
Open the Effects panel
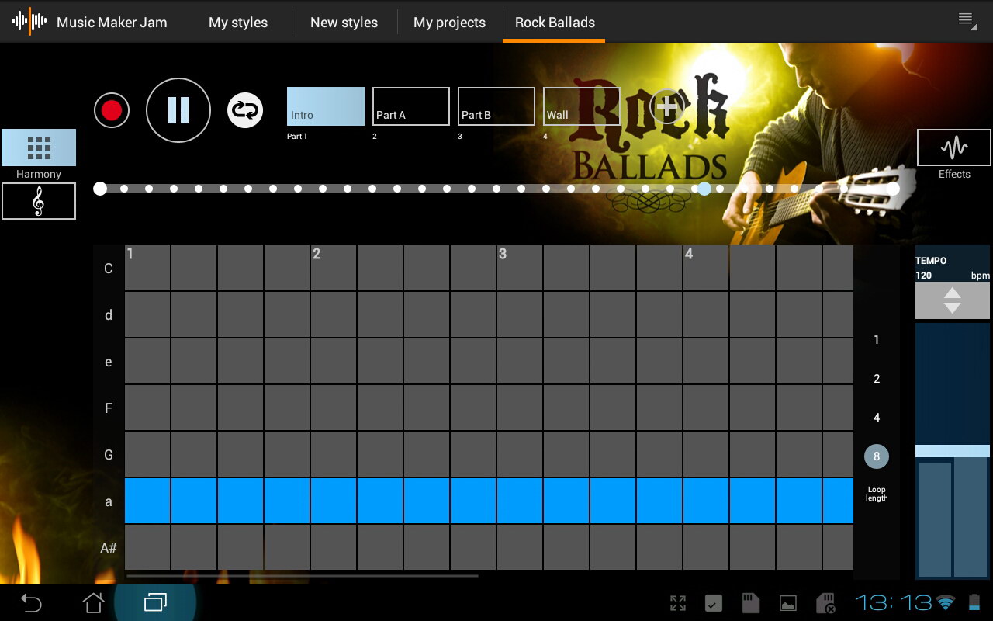tap(954, 147)
